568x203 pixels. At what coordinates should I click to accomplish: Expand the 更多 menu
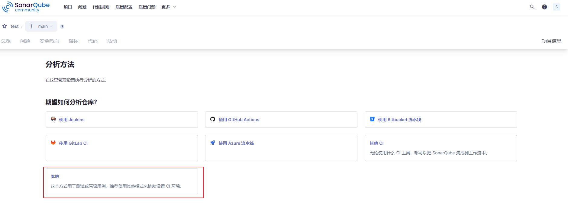point(169,7)
